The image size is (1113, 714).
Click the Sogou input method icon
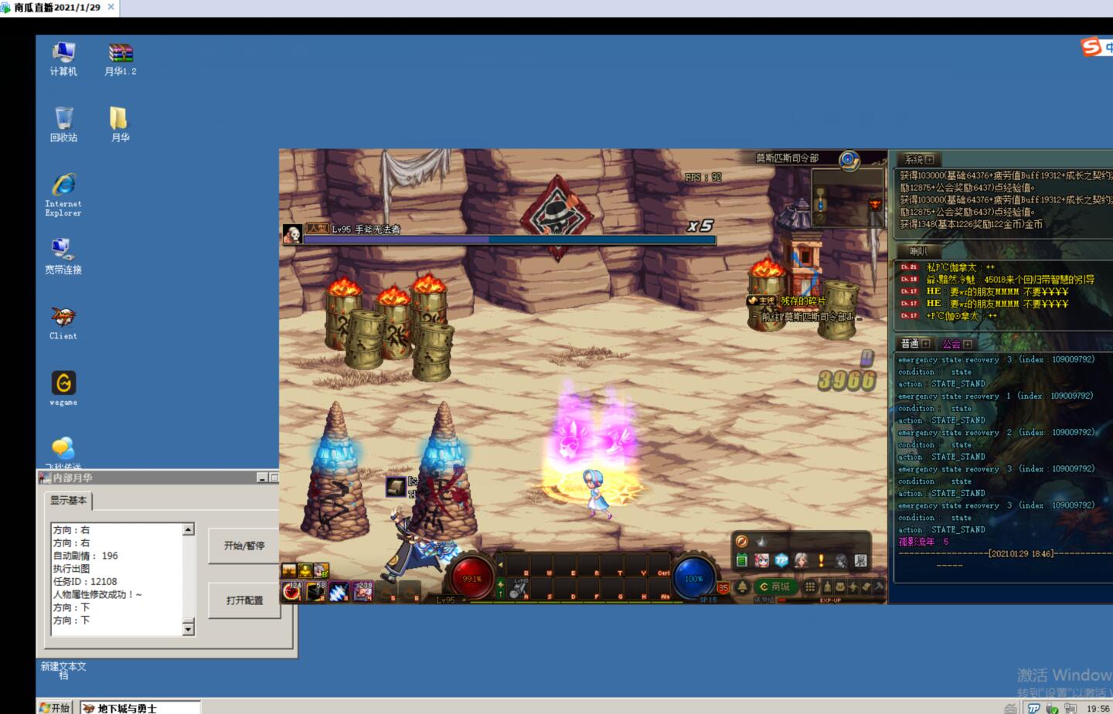pyautogui.click(x=1091, y=47)
